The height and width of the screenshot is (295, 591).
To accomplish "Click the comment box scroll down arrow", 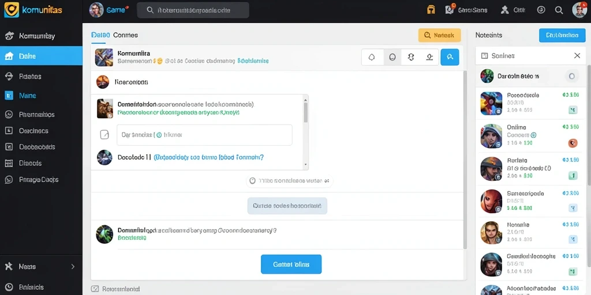I will click(x=306, y=165).
